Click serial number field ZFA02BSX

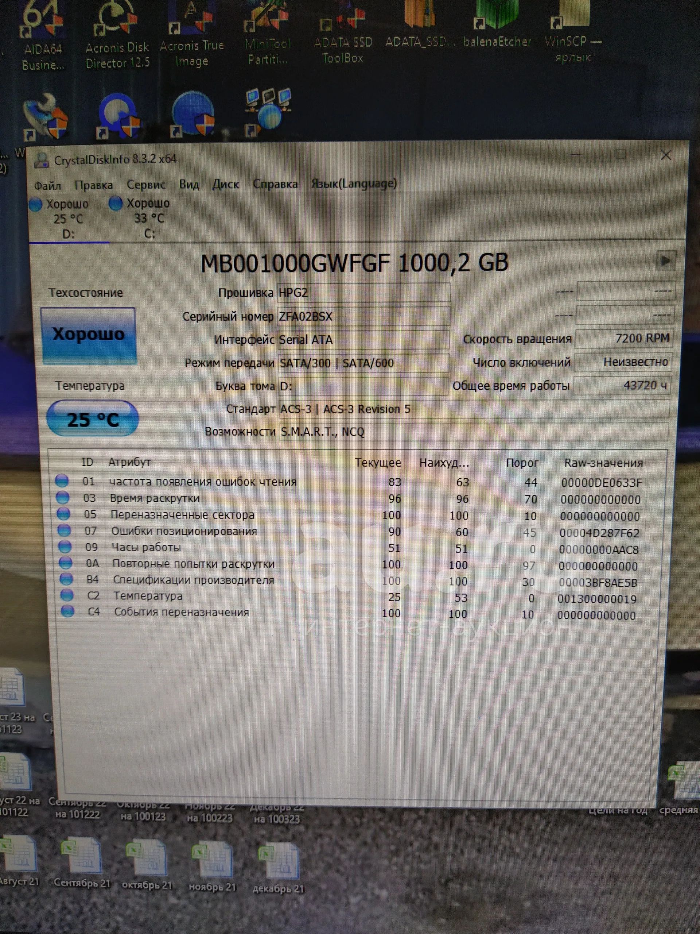pos(364,316)
